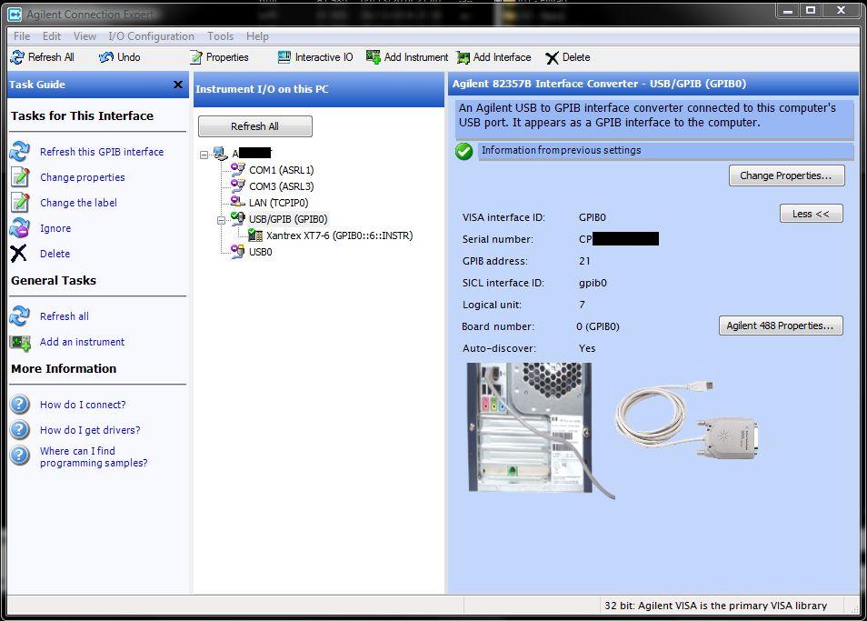Viewport: 867px width, 621px height.
Task: Click the How do I connect? link
Action: tap(83, 405)
